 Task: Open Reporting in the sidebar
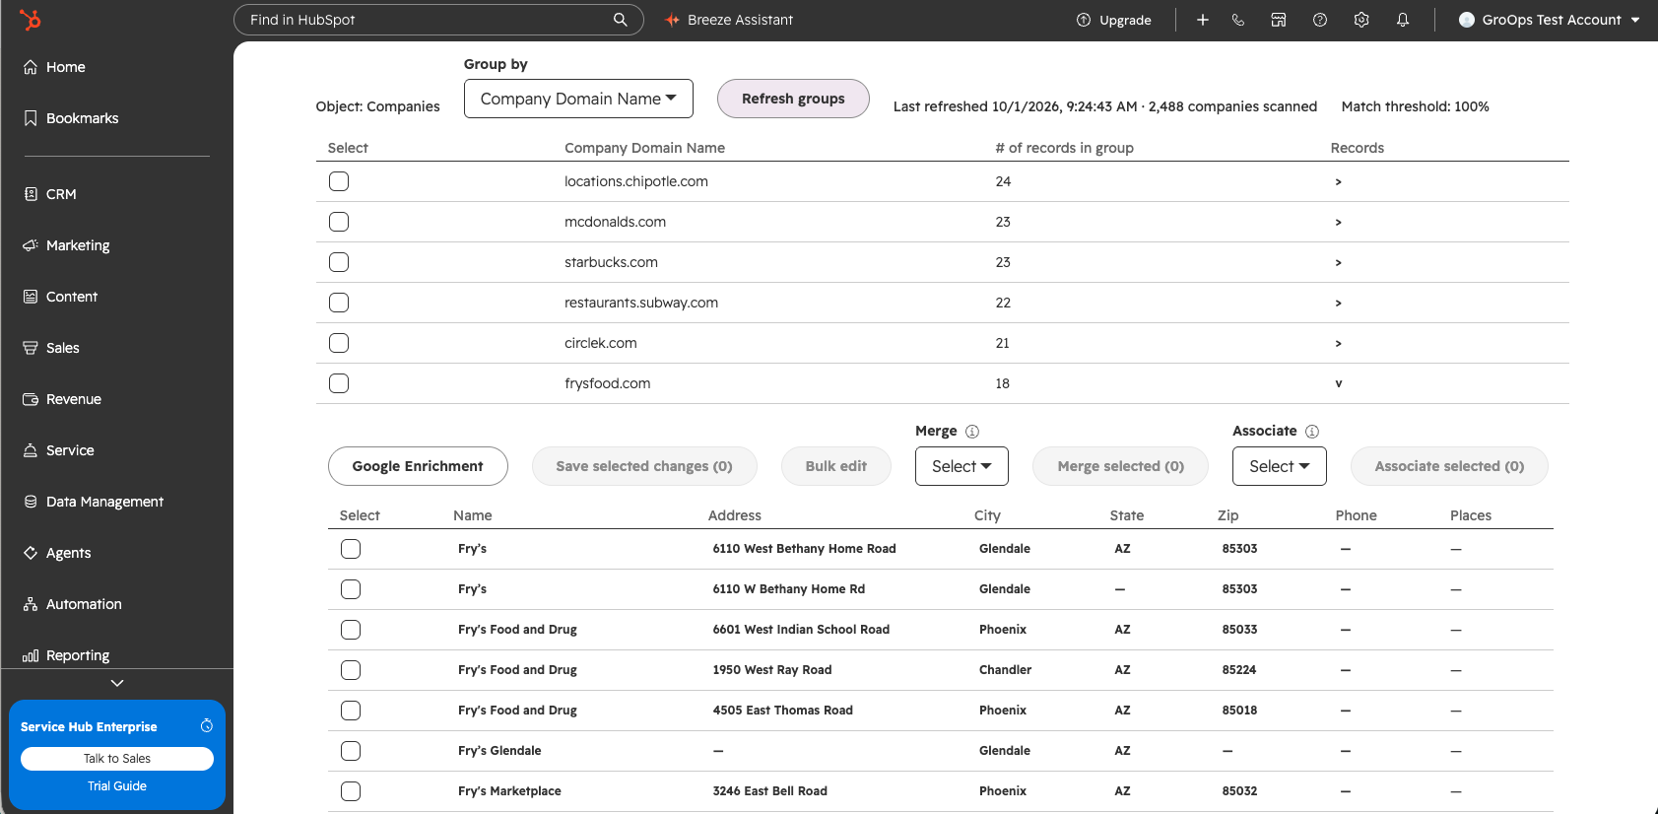pos(66,655)
